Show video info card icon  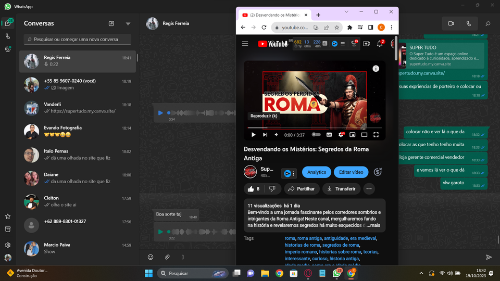[x=376, y=69]
